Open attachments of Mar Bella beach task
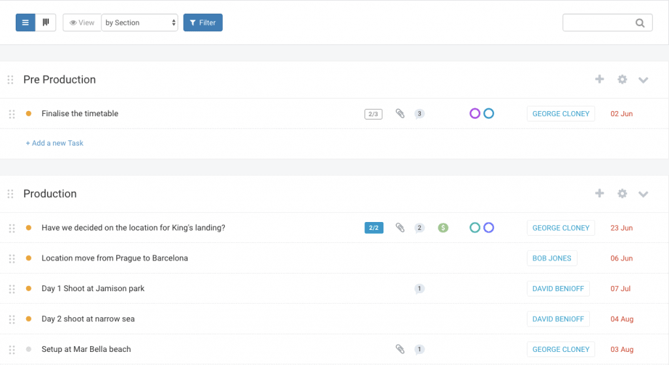The width and height of the screenshot is (669, 365). click(x=400, y=349)
